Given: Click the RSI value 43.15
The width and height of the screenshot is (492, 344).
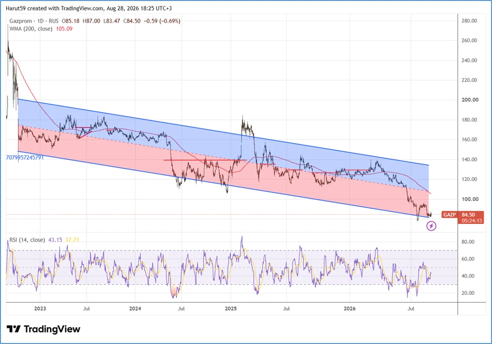Looking at the screenshot, I should (x=55, y=240).
